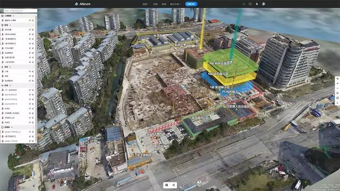The width and height of the screenshot is (340, 191).
Task: Share the list row starting with PC
Action: point(33,48)
